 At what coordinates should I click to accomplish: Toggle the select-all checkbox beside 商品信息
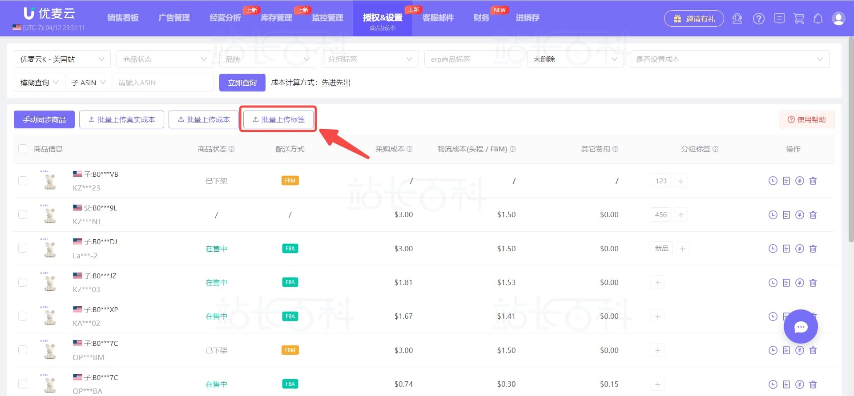click(x=23, y=149)
